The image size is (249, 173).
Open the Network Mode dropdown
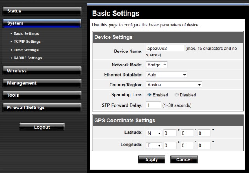click(x=157, y=65)
